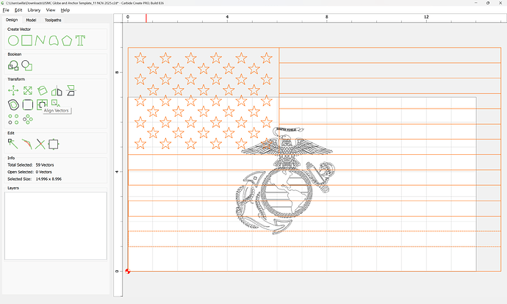Activate the Node Edit tool
This screenshot has height=304, width=507.
point(13,144)
